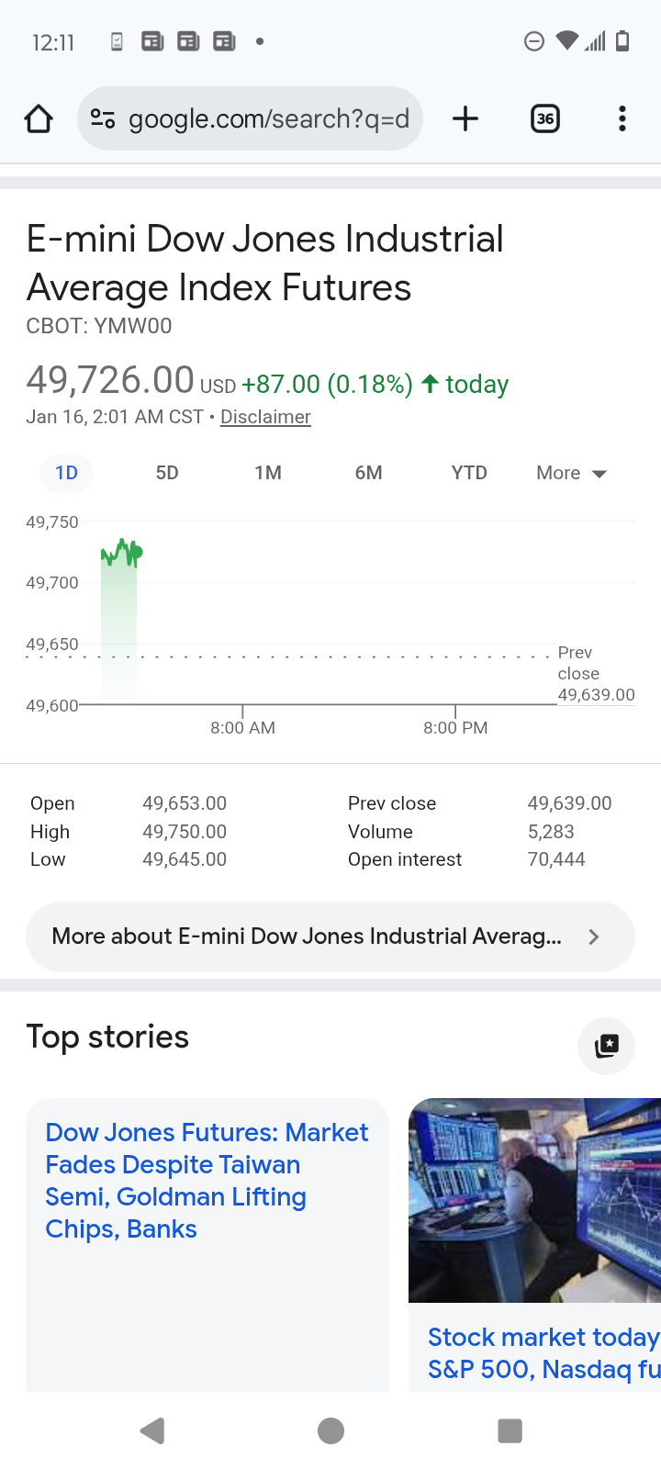Show the YTD chart range
Image resolution: width=661 pixels, height=1469 pixels.
469,473
